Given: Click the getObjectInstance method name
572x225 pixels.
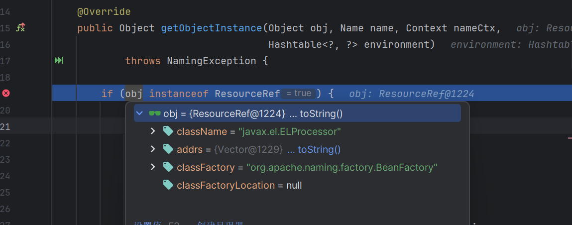Looking at the screenshot, I should pos(212,28).
